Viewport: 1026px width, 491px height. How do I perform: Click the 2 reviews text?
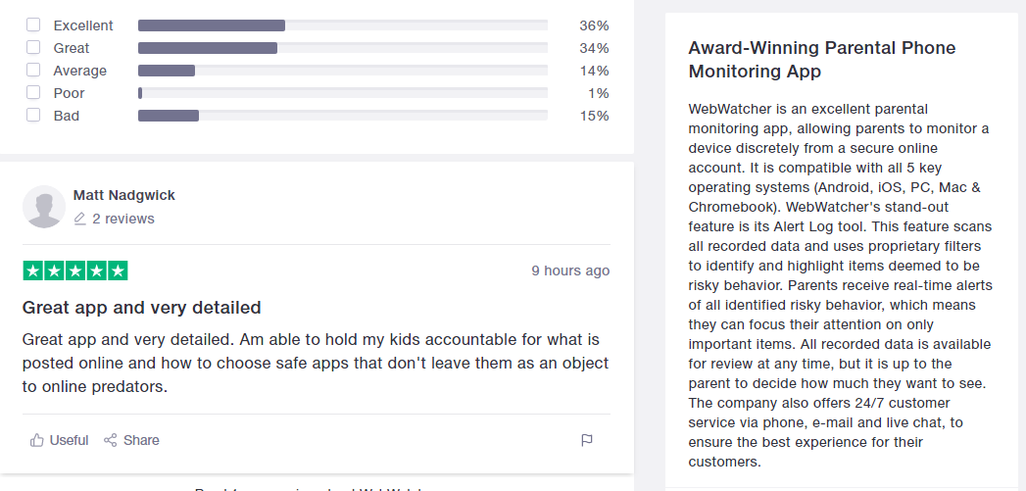123,219
